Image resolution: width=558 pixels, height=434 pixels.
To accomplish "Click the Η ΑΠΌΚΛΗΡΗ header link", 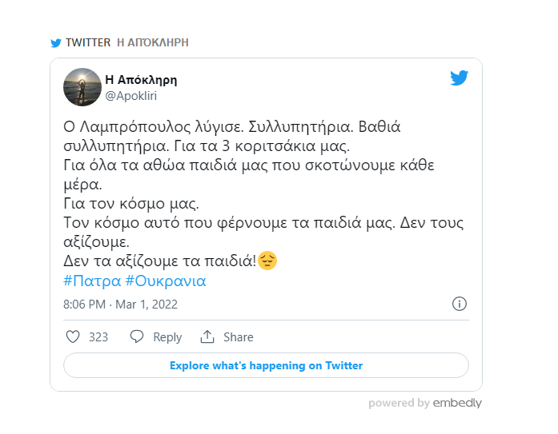I will pos(153,42).
